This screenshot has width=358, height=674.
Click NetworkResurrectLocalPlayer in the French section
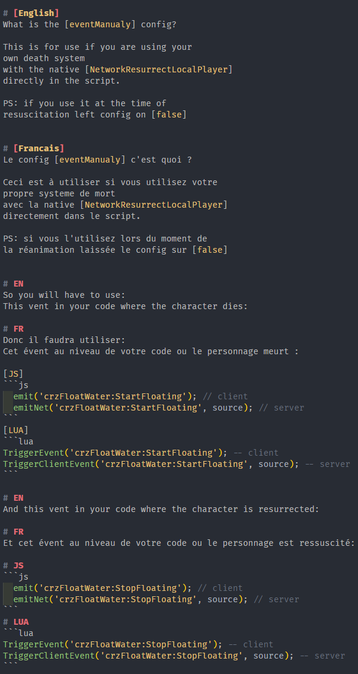[x=154, y=205]
